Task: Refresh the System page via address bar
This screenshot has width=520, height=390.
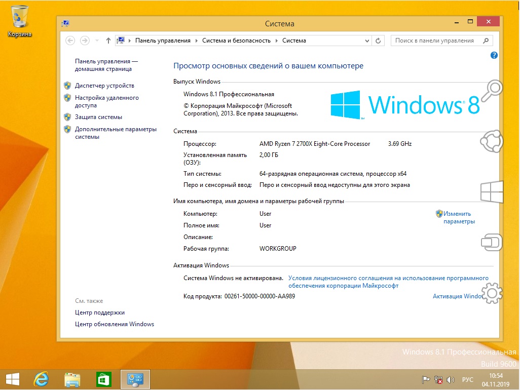Action: [379, 41]
